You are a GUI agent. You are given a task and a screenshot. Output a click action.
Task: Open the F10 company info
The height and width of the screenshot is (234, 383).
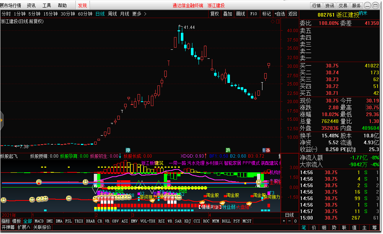(253, 14)
